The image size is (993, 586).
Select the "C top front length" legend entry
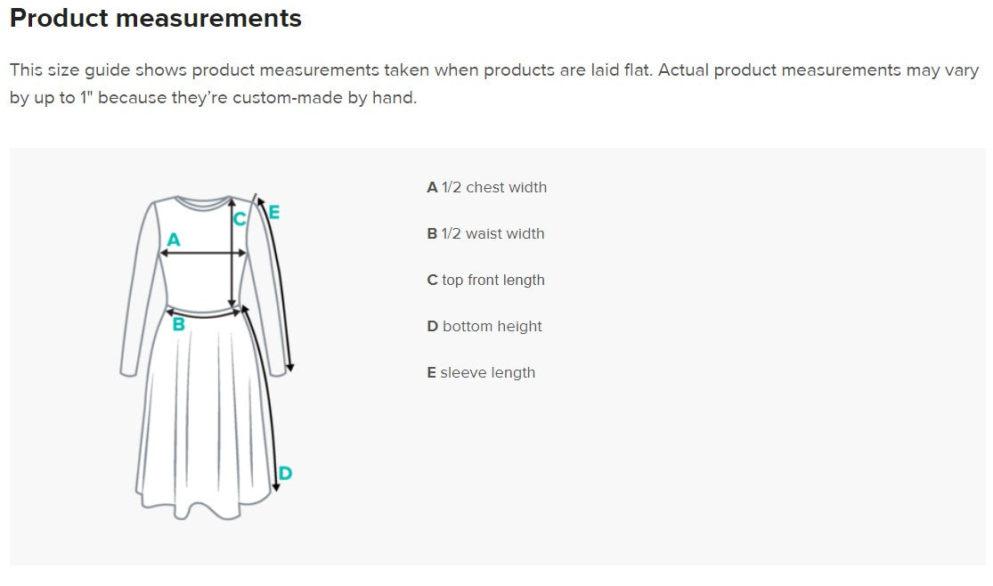(x=485, y=281)
